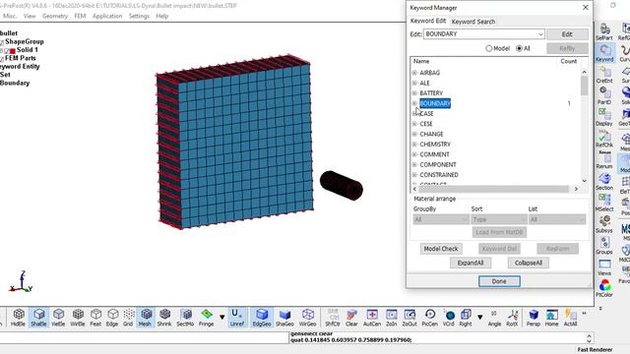Set the Right side view

[x=466, y=317]
